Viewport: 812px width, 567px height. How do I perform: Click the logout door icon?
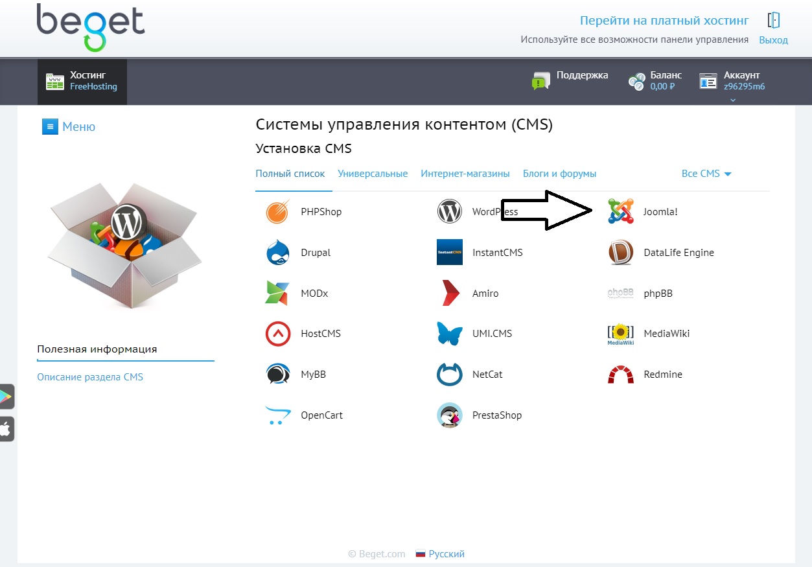click(774, 20)
